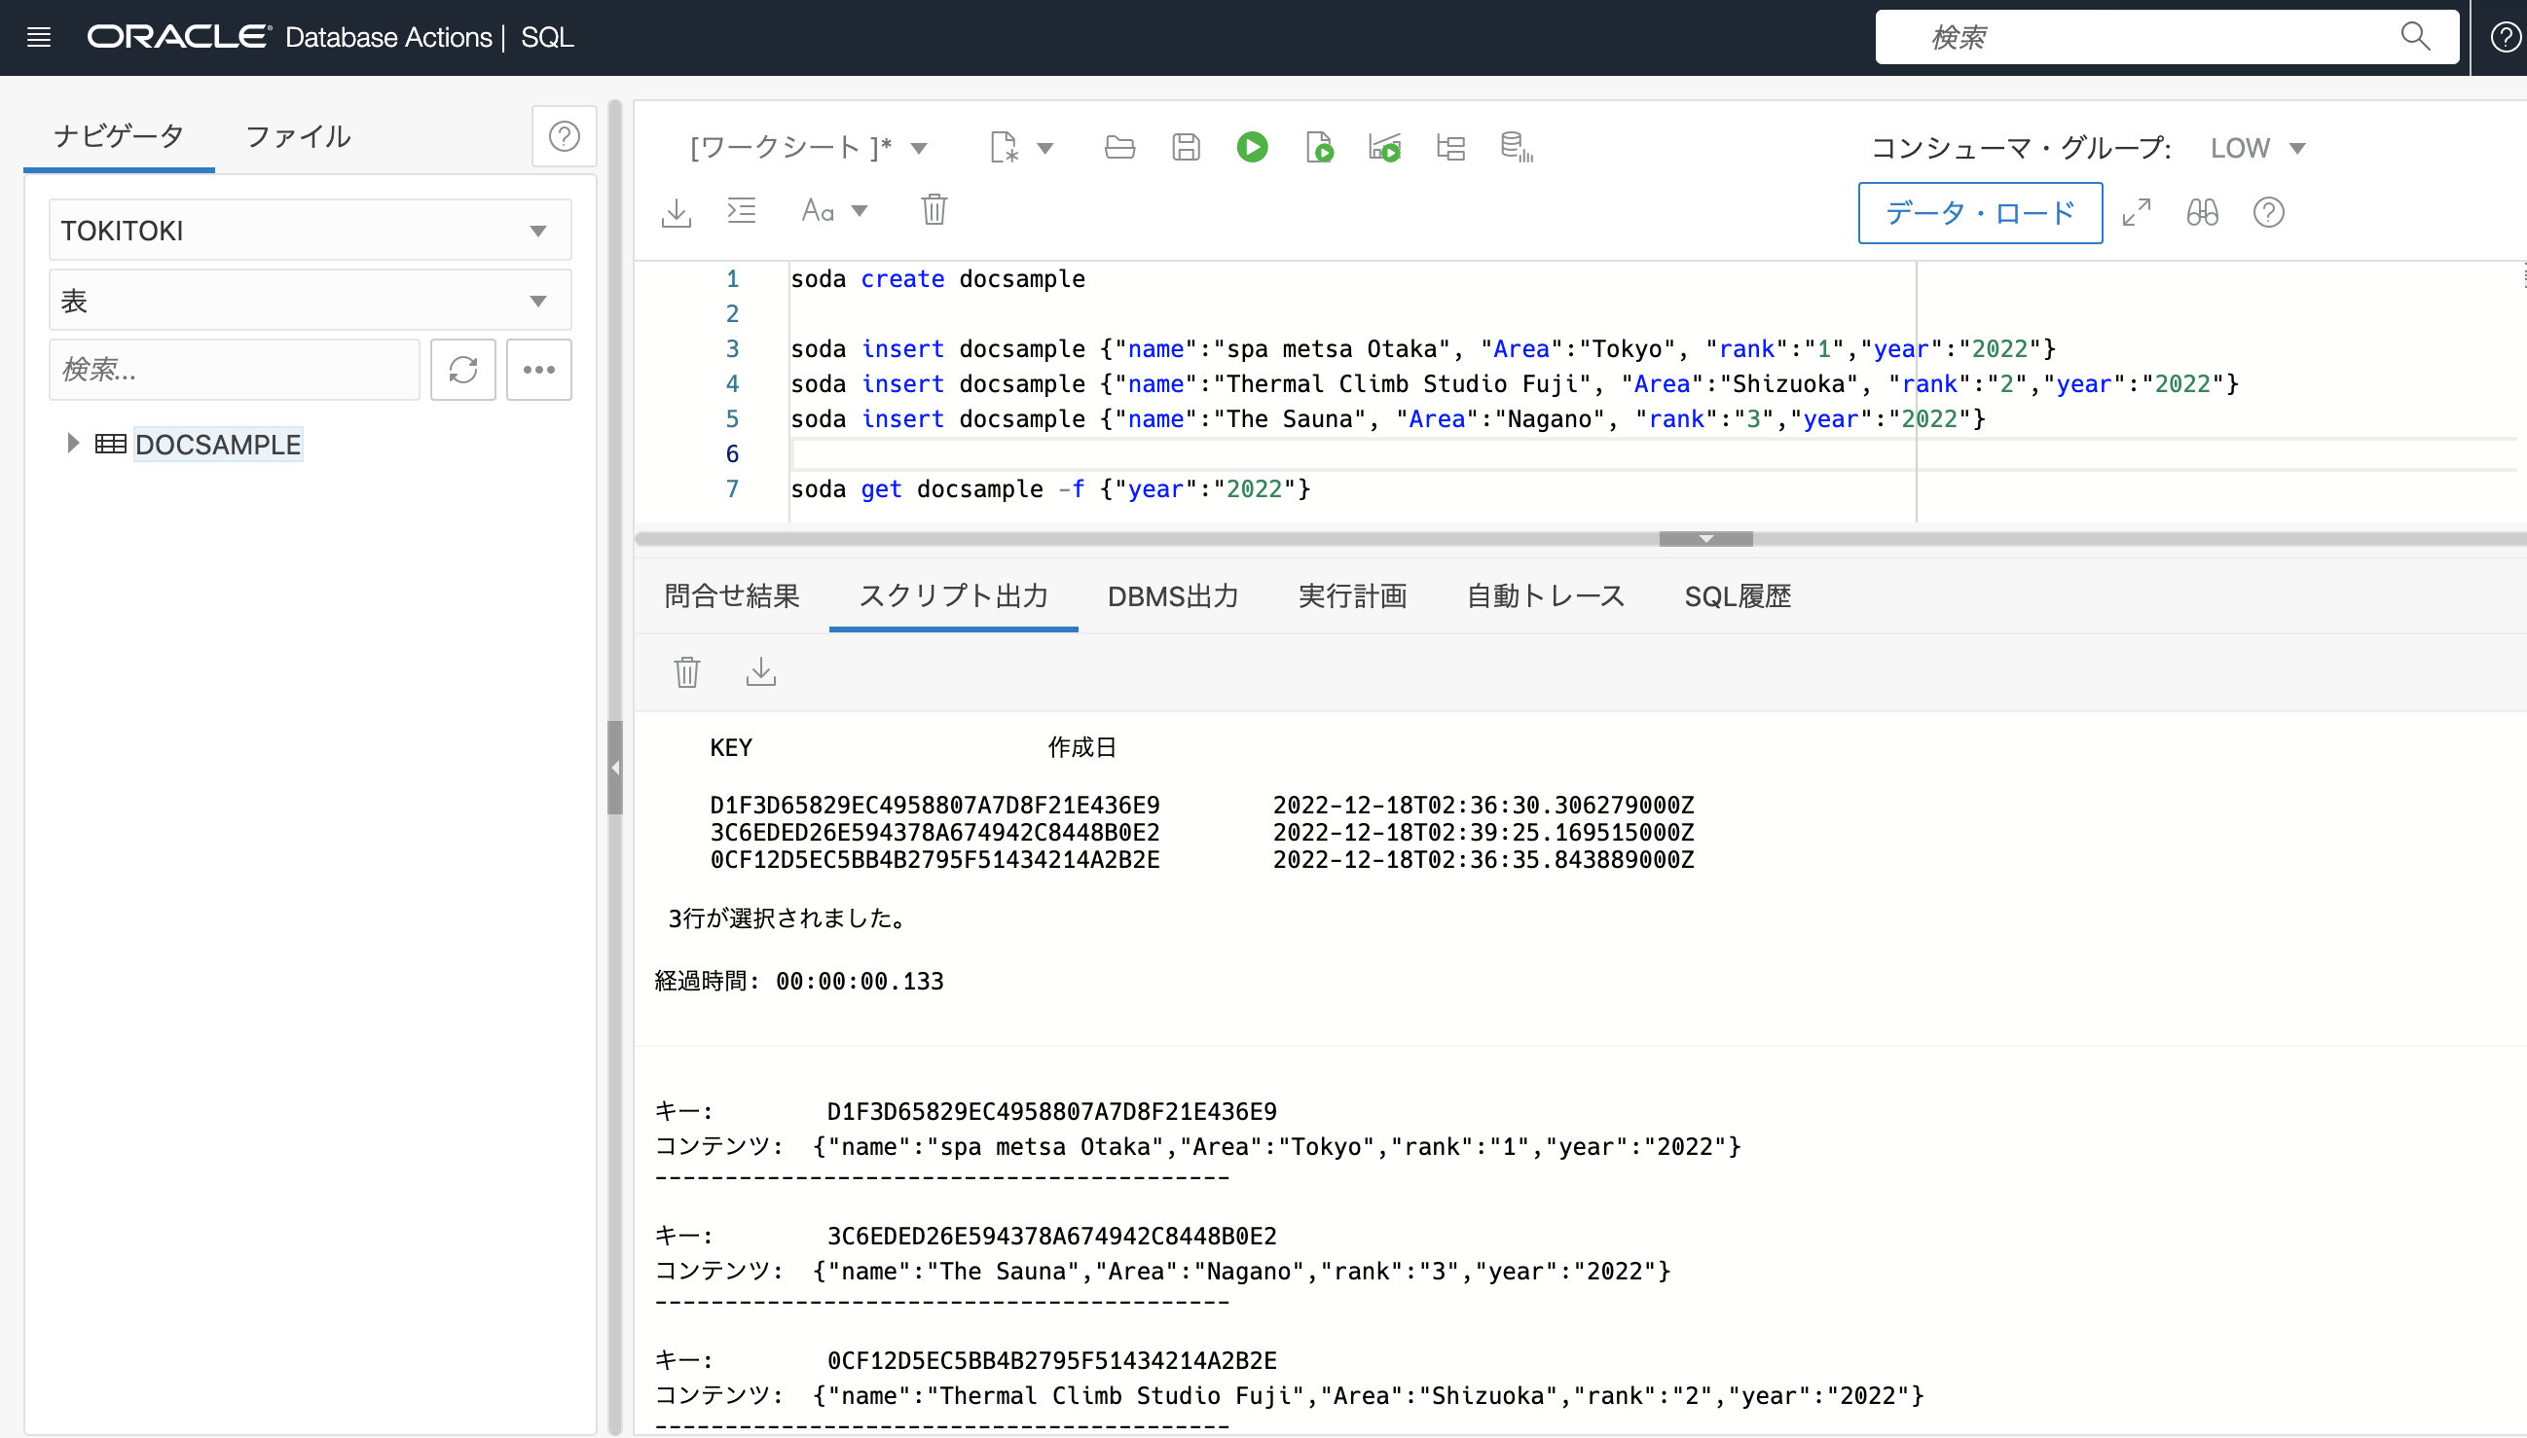Open the ファイル navigator tab
Viewport: 2527px width, 1438px height.
(297, 136)
